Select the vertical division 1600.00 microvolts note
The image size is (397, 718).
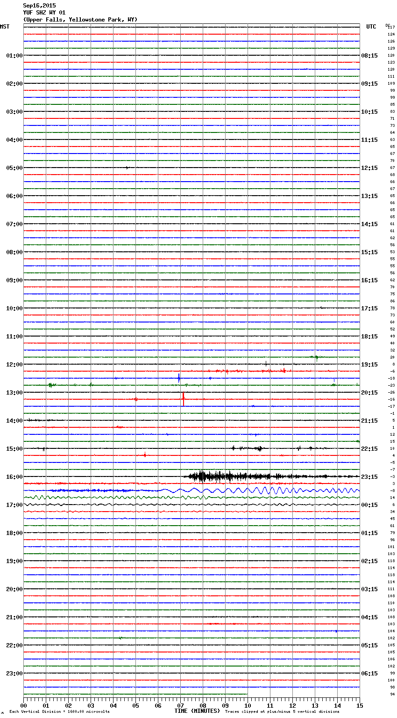pos(59,712)
